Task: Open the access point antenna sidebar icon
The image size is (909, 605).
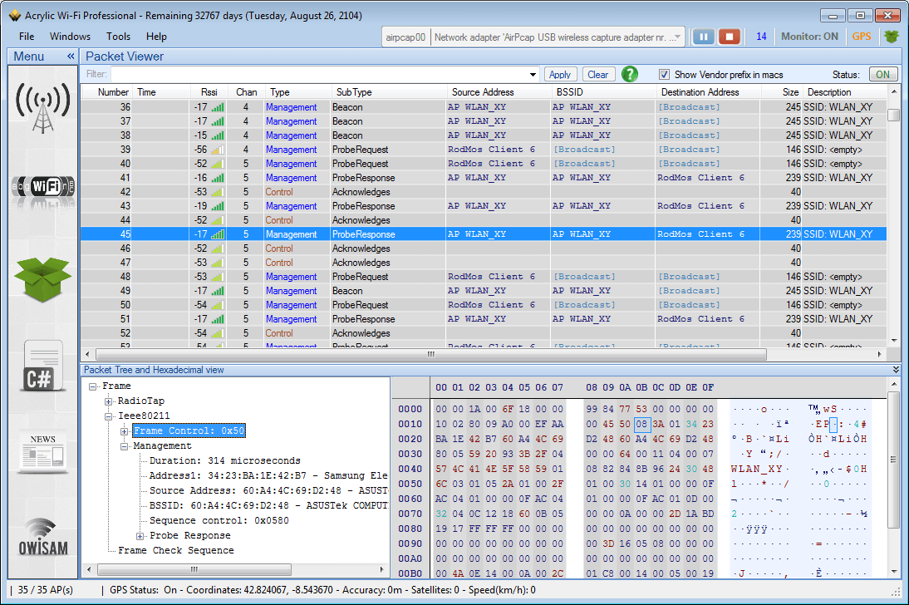Action: click(43, 107)
